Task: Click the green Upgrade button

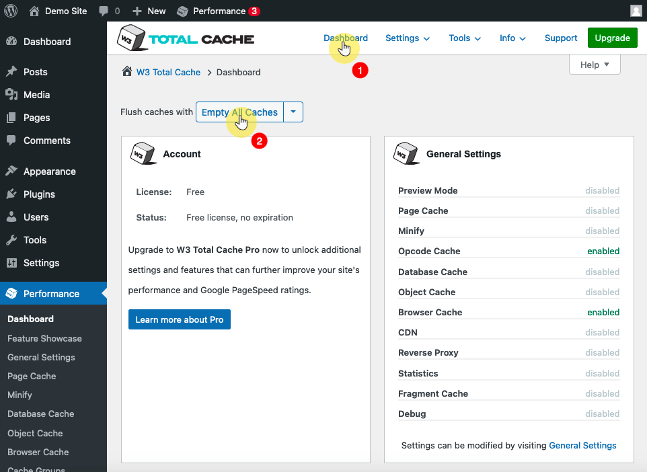Action: (x=612, y=38)
